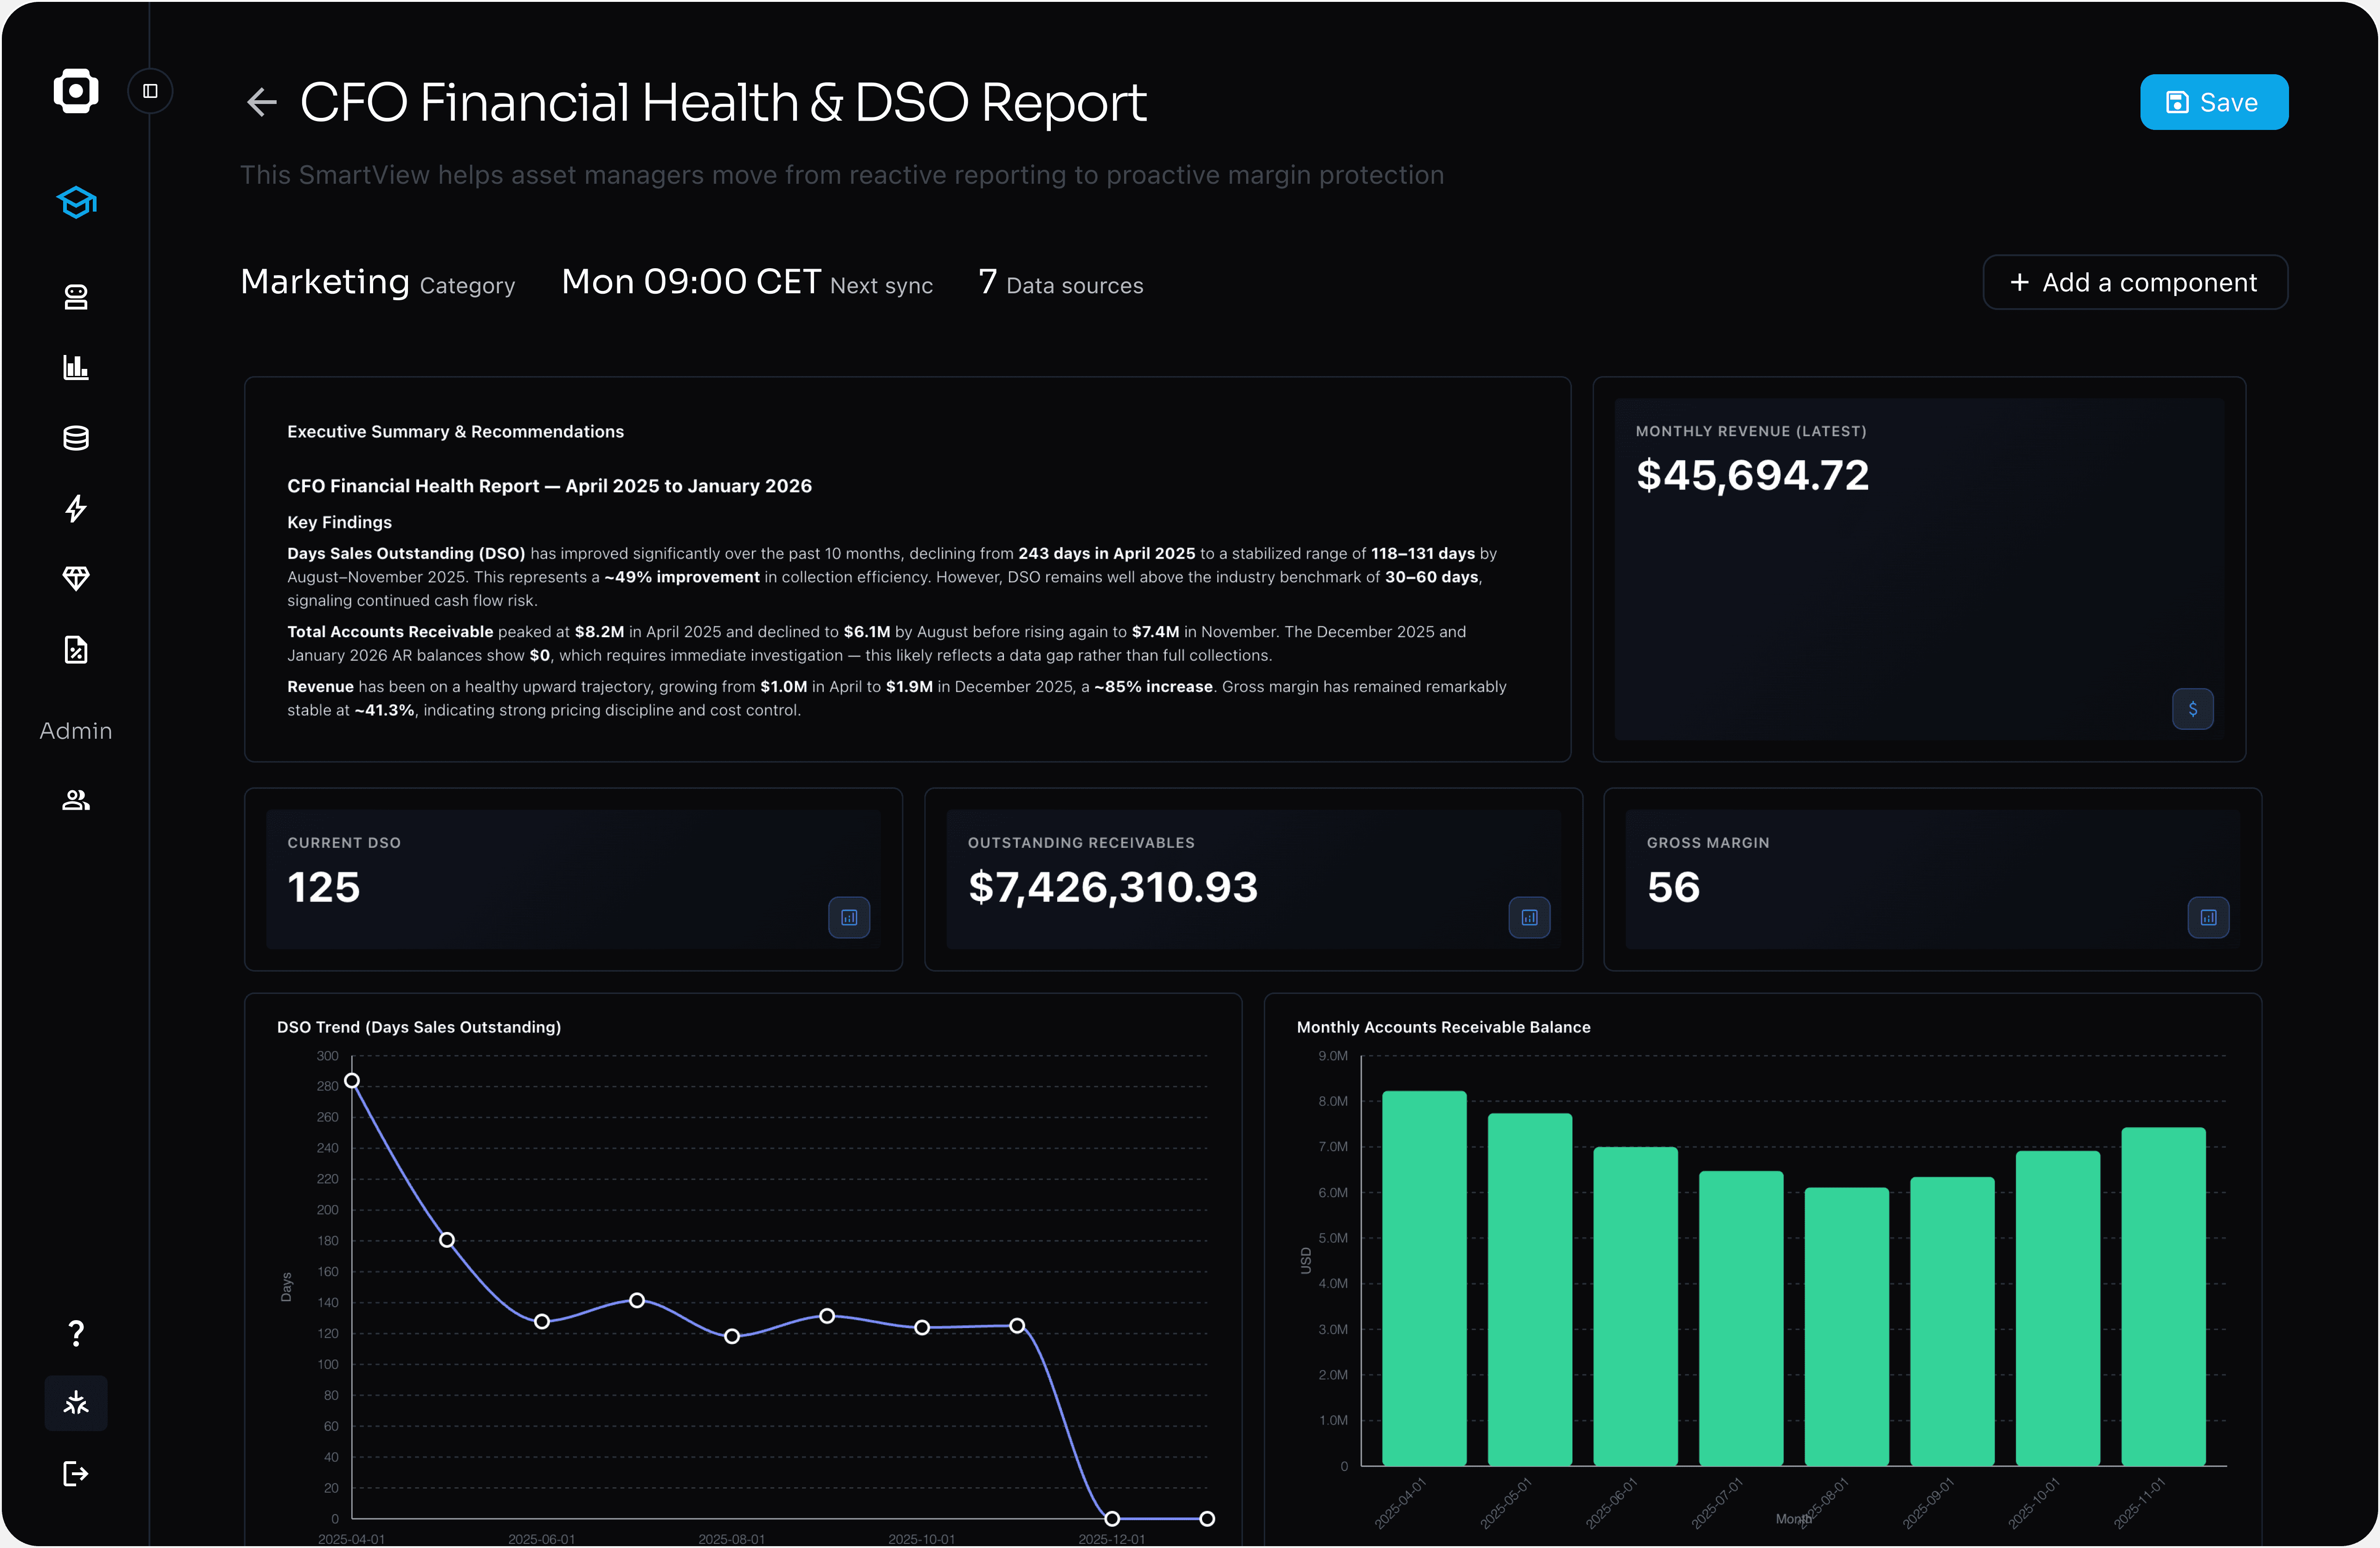Open the robot agent sidebar icon

coord(76,297)
